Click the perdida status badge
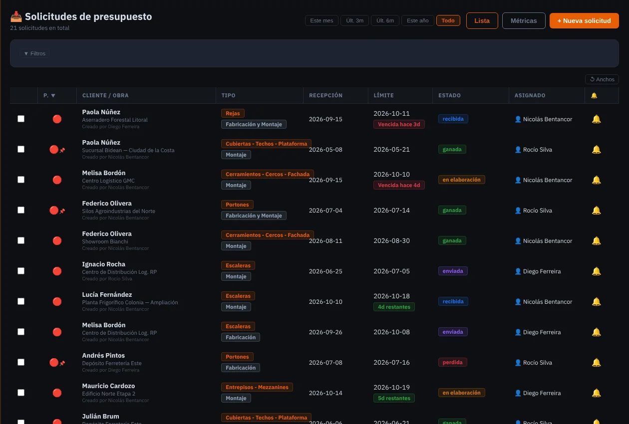This screenshot has height=424, width=629. tap(452, 362)
